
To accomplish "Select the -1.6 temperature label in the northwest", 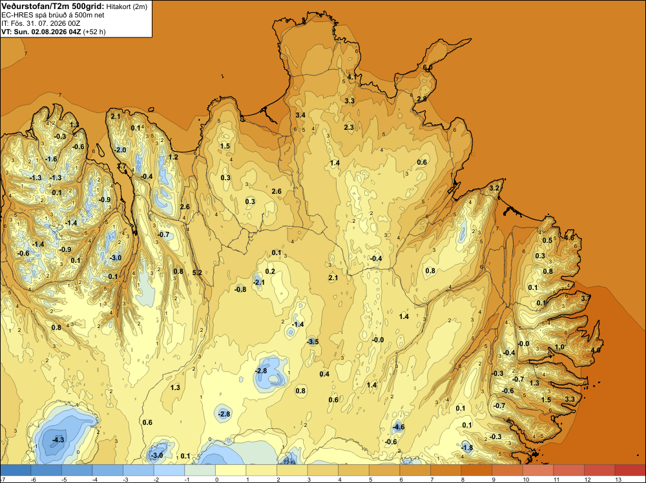I will coord(50,159).
